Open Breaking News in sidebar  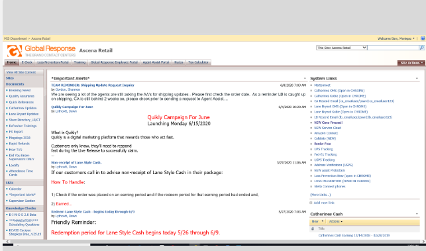(20, 90)
